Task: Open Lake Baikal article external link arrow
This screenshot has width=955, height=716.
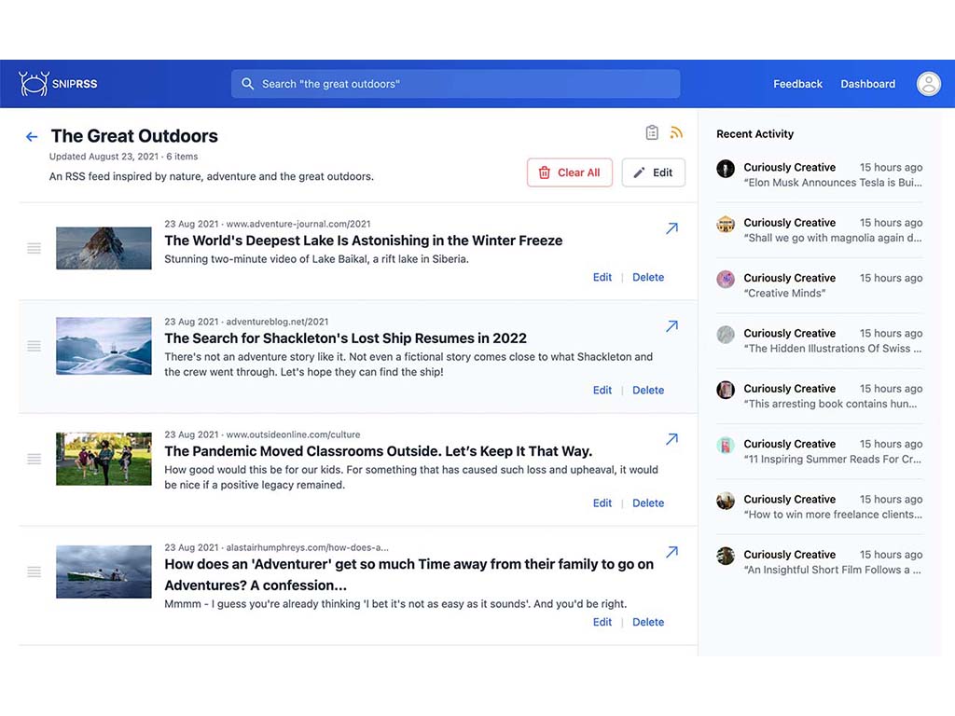Action: point(671,228)
